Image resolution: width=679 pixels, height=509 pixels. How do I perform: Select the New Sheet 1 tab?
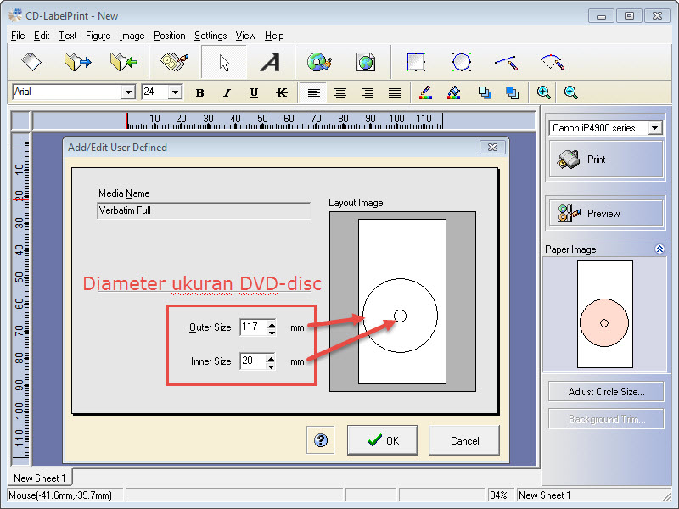coord(40,478)
